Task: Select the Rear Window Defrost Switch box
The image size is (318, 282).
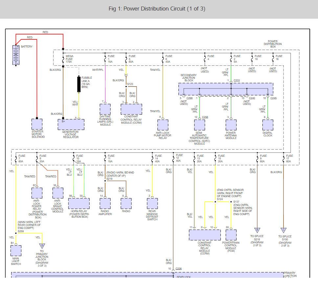Action: coord(152,203)
